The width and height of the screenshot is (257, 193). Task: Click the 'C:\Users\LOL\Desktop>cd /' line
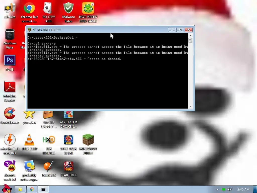pyautogui.click(x=53, y=38)
